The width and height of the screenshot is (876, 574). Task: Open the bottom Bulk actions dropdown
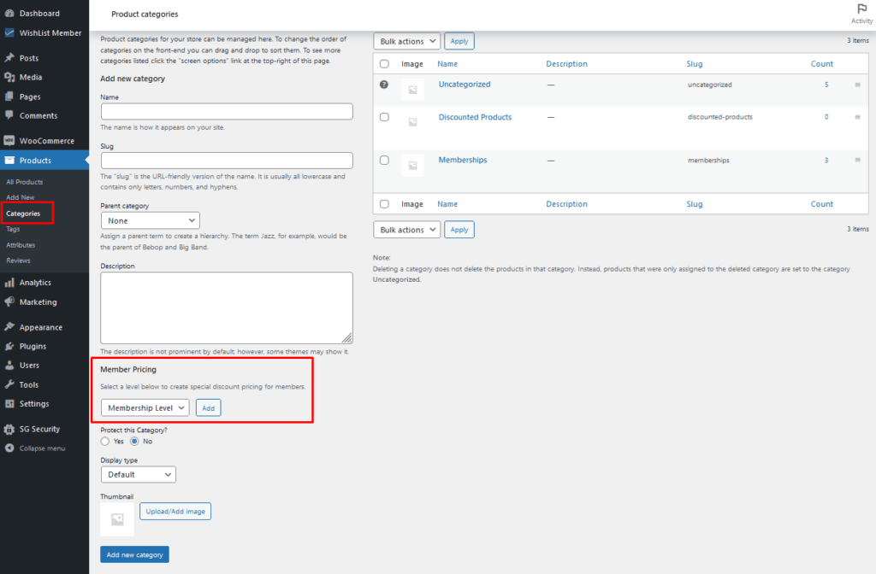coord(406,230)
